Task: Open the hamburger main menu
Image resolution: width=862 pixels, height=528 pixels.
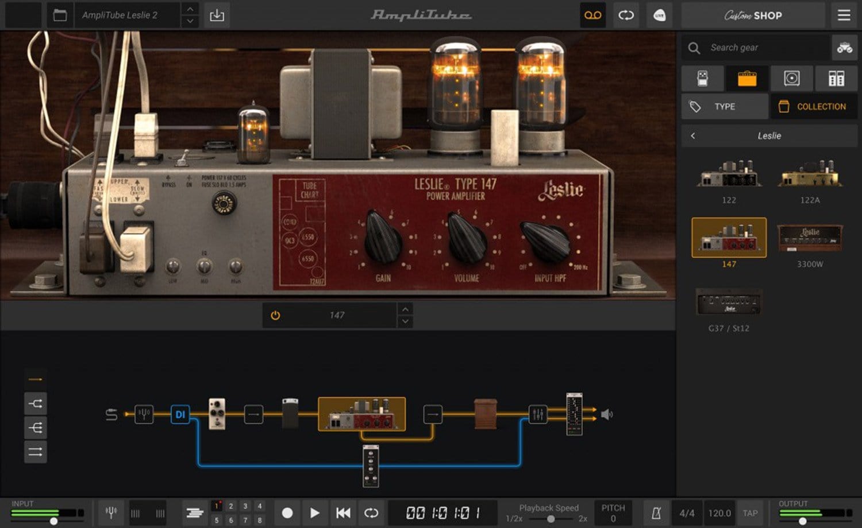Action: coord(844,15)
